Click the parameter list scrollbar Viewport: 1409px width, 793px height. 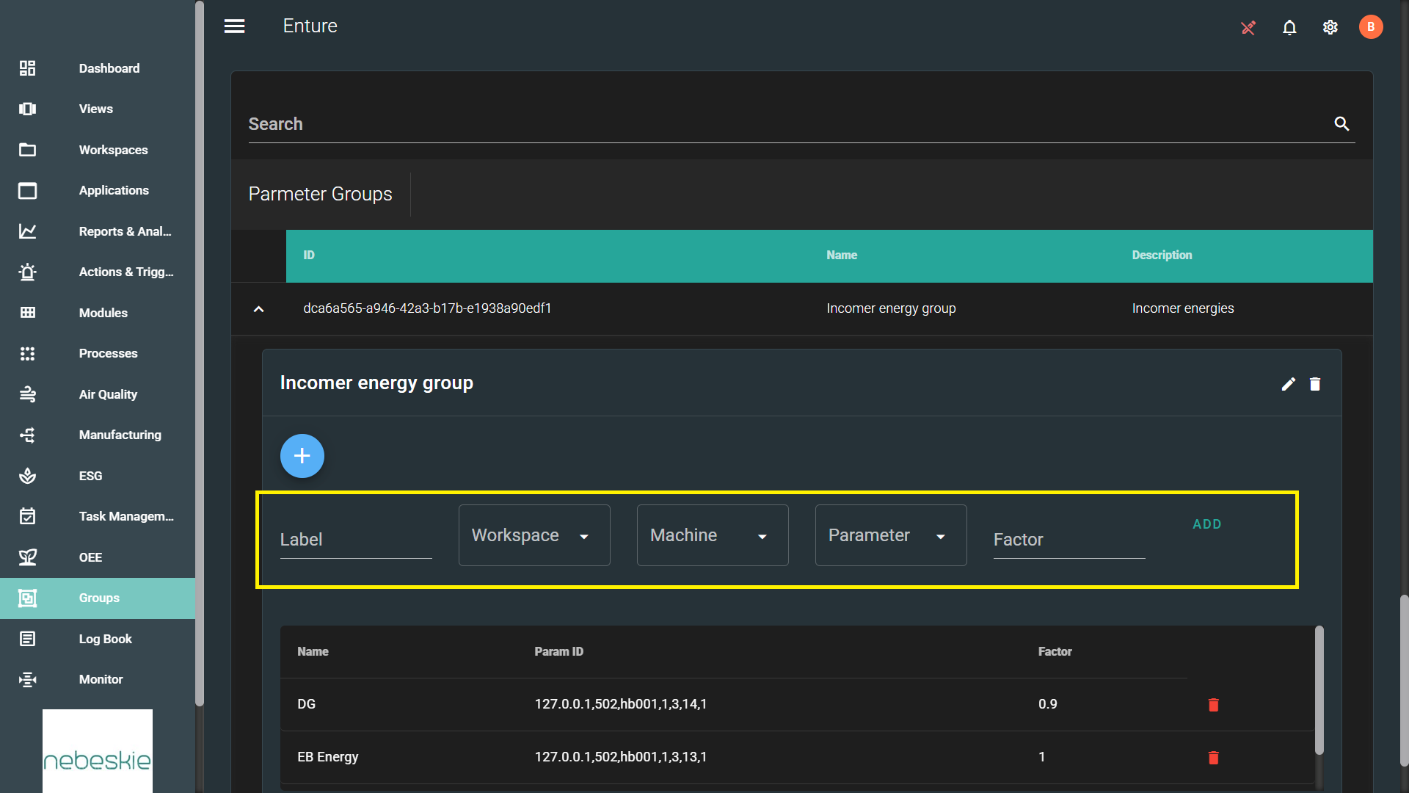[x=1319, y=690]
